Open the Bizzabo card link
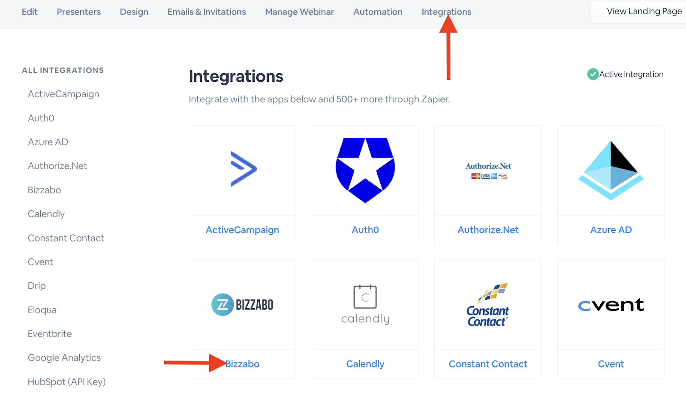 [243, 364]
